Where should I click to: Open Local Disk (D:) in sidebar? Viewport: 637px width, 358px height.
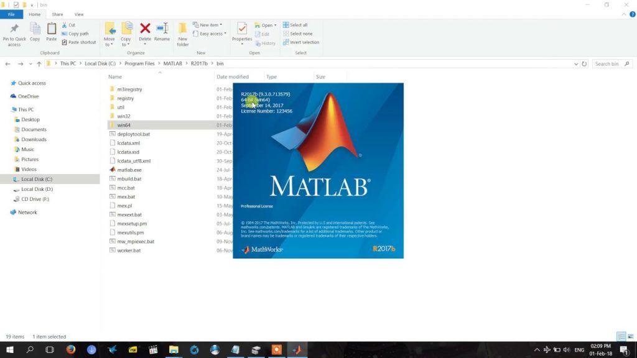(x=37, y=189)
